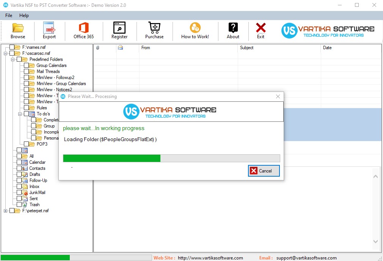Tick the Trash checkbox
Screen dimensions: 383x261
[19, 205]
